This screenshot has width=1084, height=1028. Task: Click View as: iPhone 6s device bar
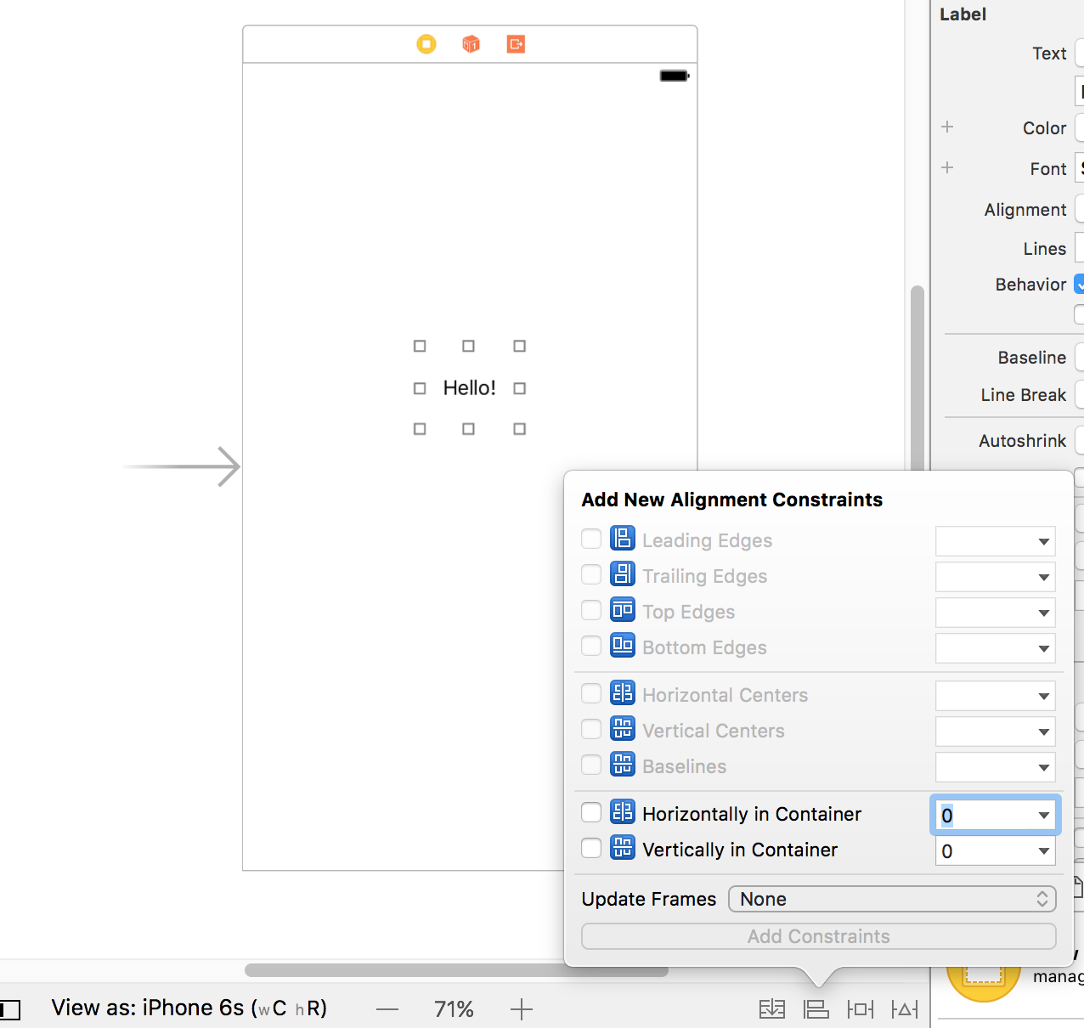[x=189, y=1008]
